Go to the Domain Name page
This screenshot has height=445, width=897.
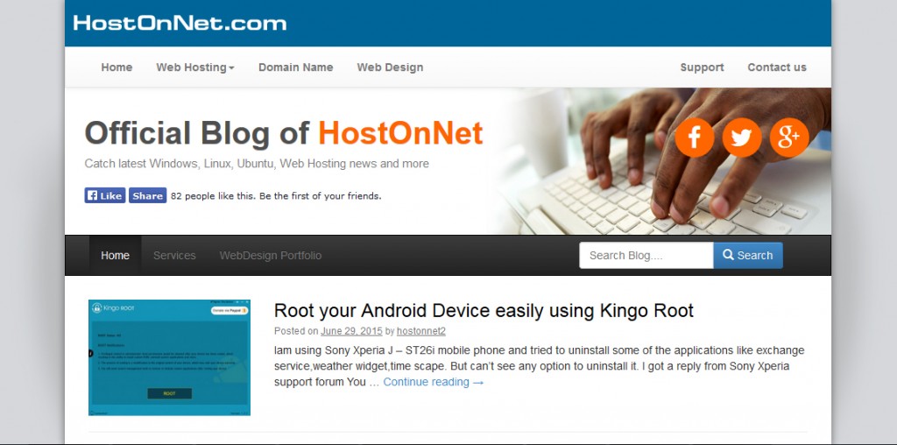pos(295,67)
